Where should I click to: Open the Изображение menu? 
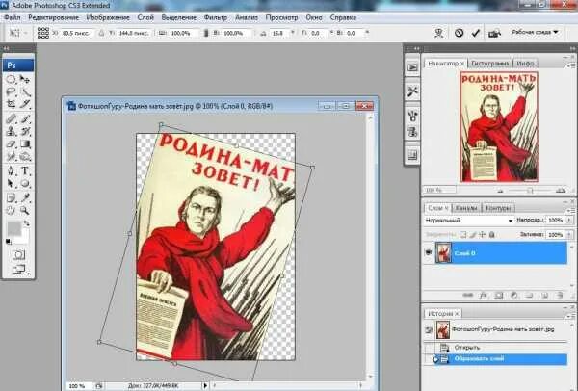tap(108, 17)
